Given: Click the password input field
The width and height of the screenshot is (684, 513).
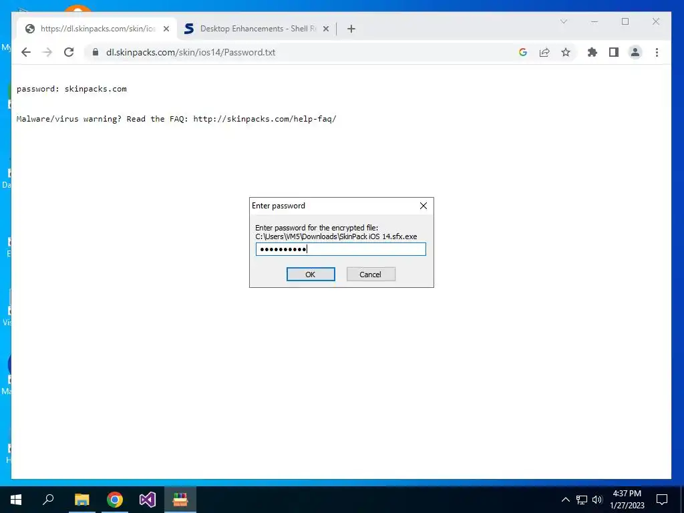Looking at the screenshot, I should pos(341,249).
